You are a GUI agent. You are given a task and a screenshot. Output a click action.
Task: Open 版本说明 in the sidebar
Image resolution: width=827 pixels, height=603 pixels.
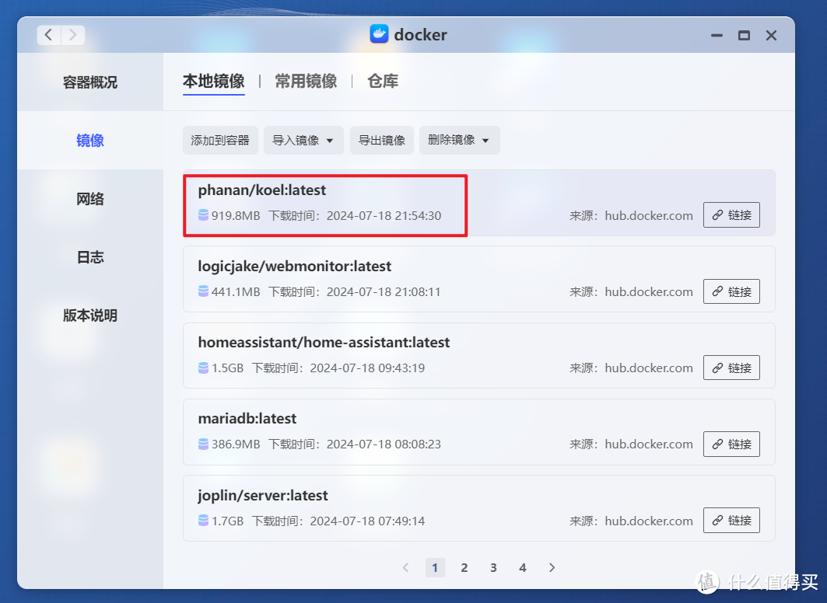point(90,315)
